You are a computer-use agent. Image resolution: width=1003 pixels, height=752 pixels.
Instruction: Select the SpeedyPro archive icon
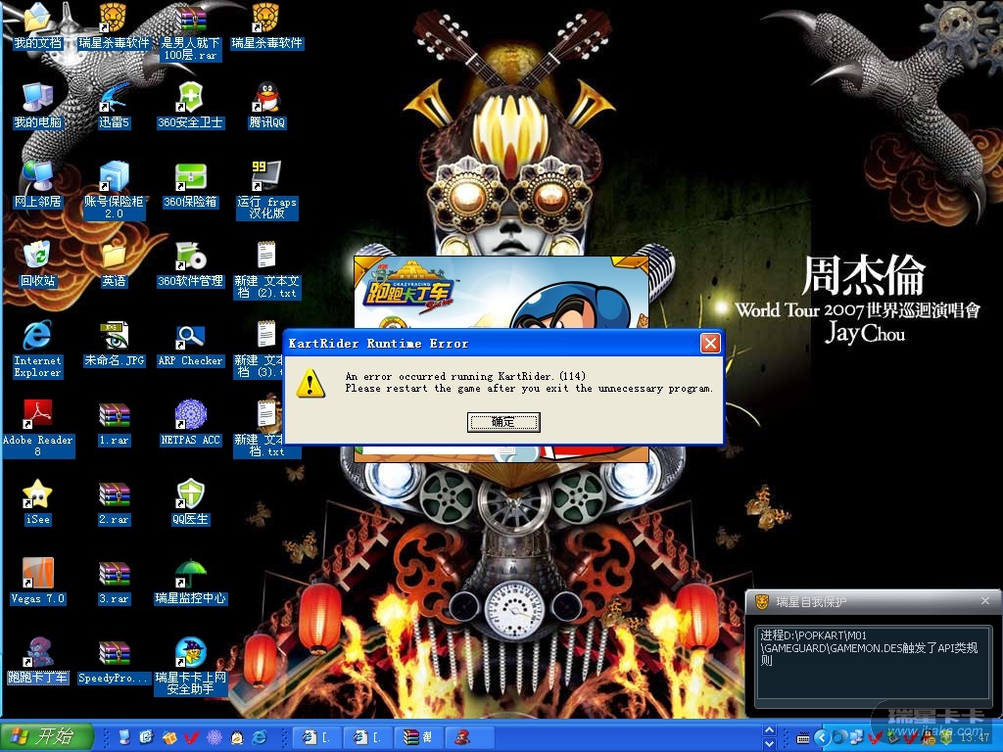point(114,661)
